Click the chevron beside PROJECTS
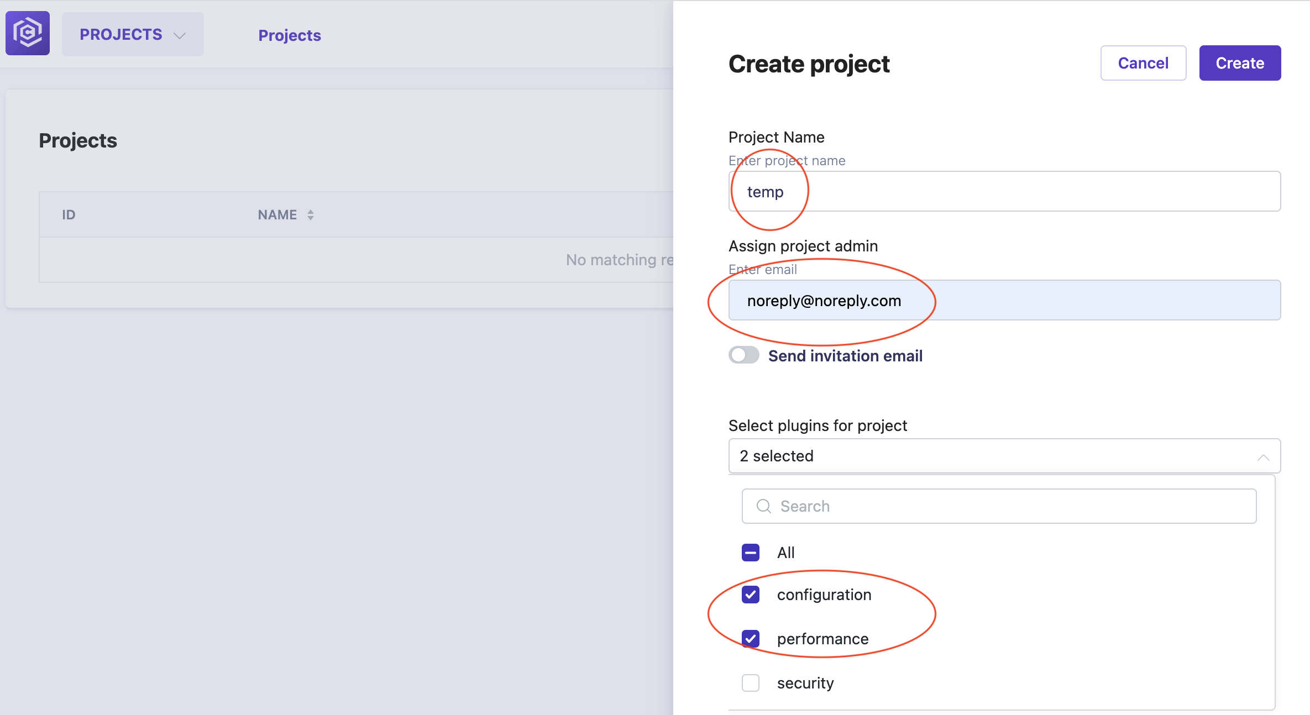The width and height of the screenshot is (1310, 715). [180, 35]
